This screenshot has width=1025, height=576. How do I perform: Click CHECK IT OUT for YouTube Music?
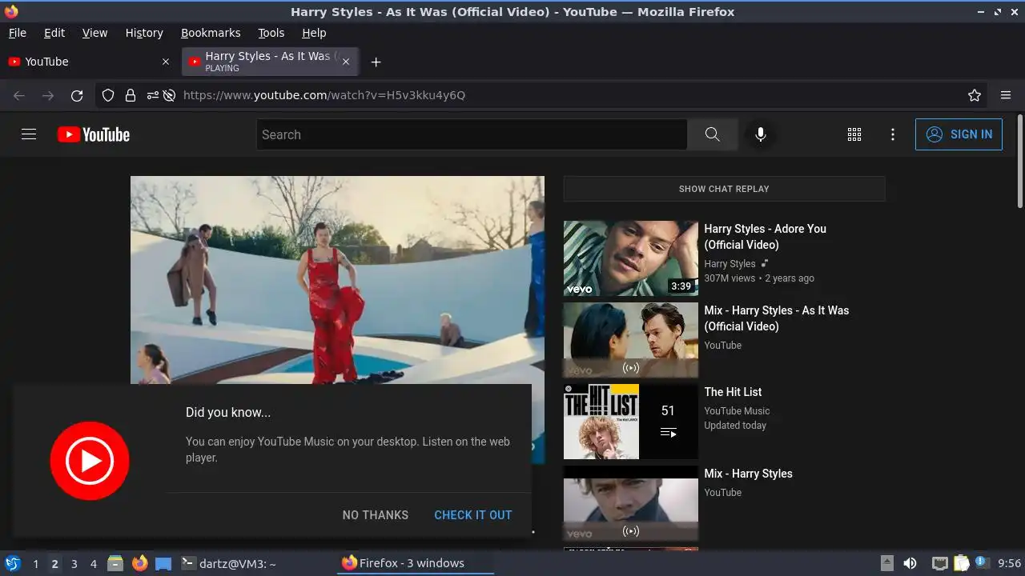point(472,515)
